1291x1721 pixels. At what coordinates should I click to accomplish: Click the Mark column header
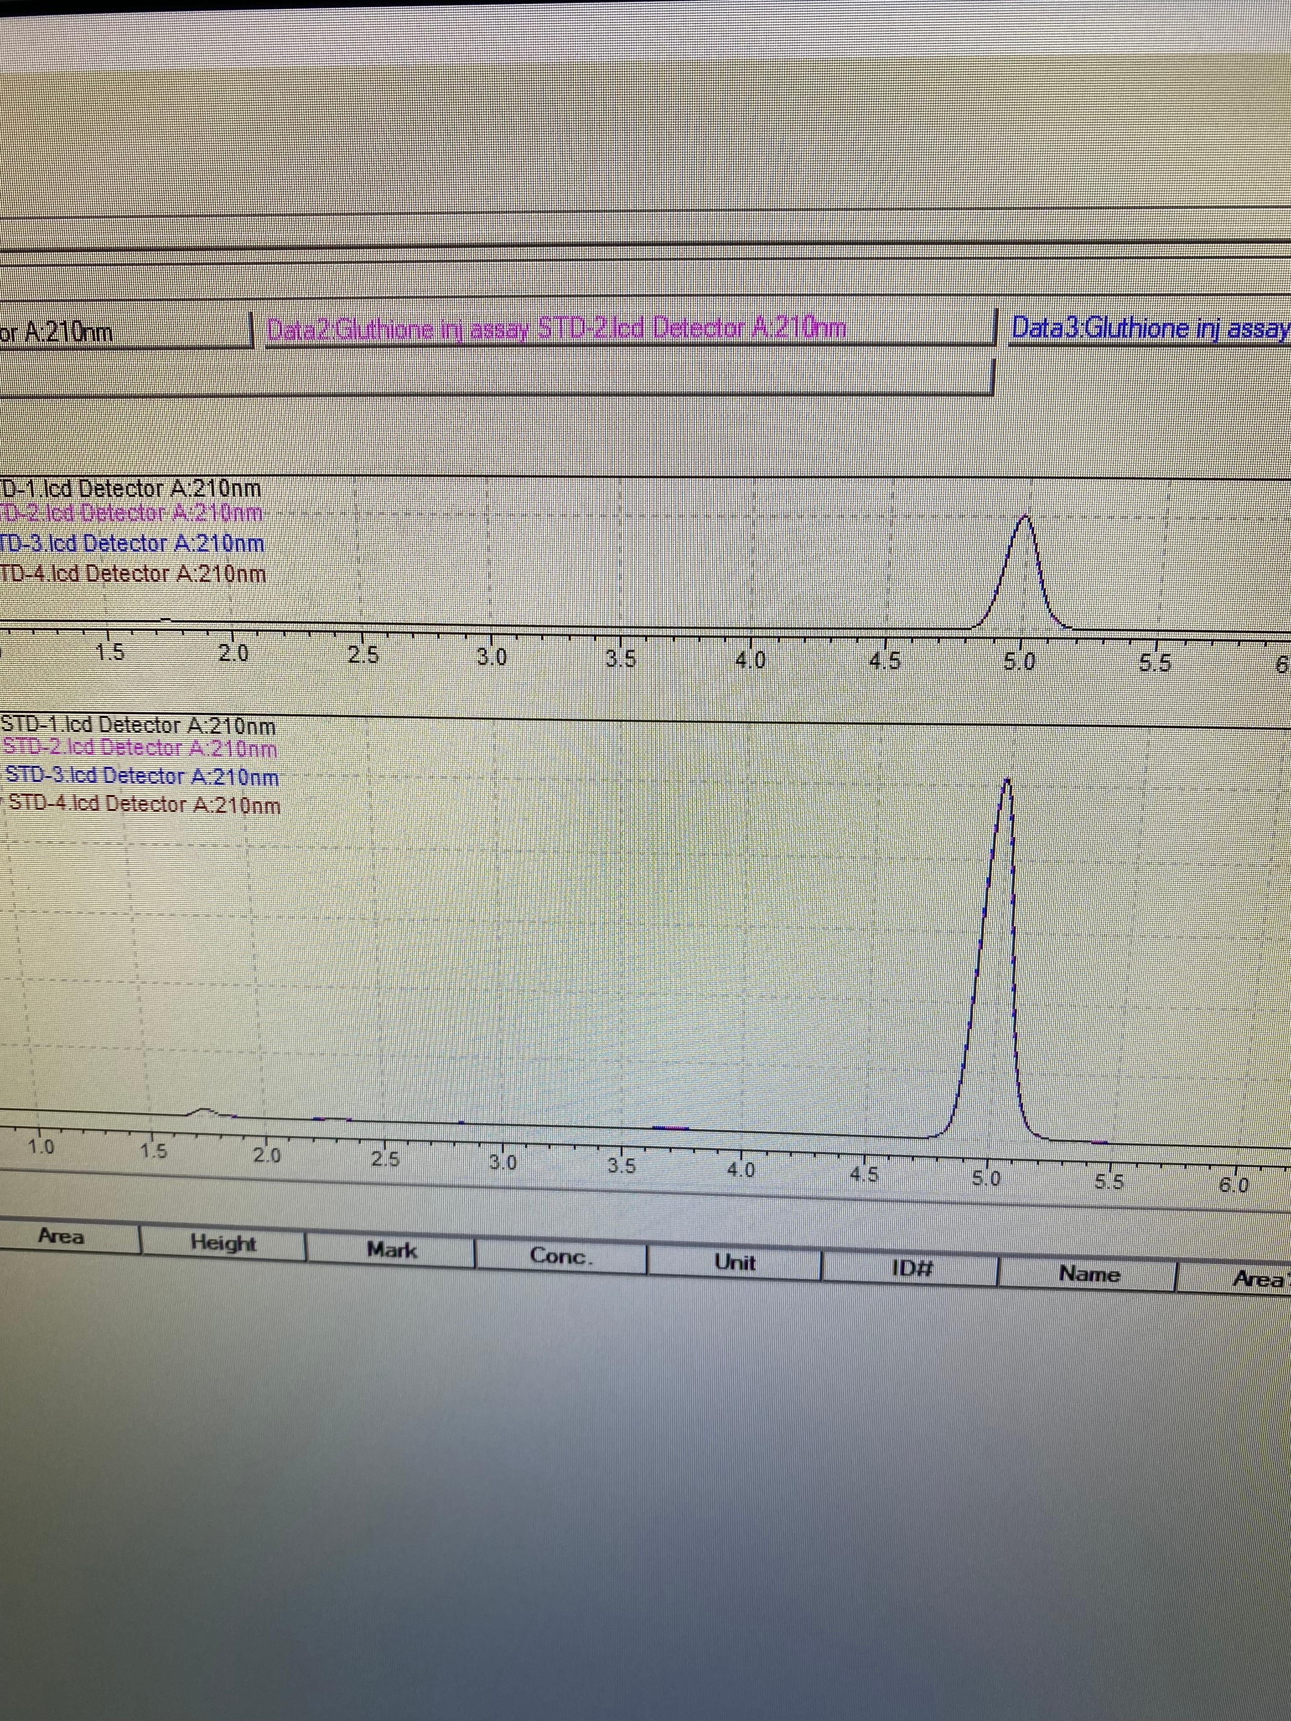(391, 1250)
